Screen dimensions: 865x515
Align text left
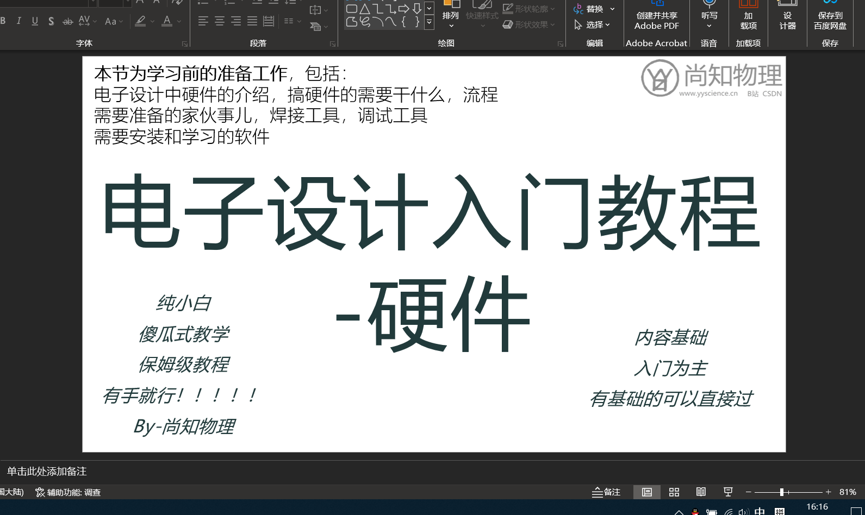[203, 21]
